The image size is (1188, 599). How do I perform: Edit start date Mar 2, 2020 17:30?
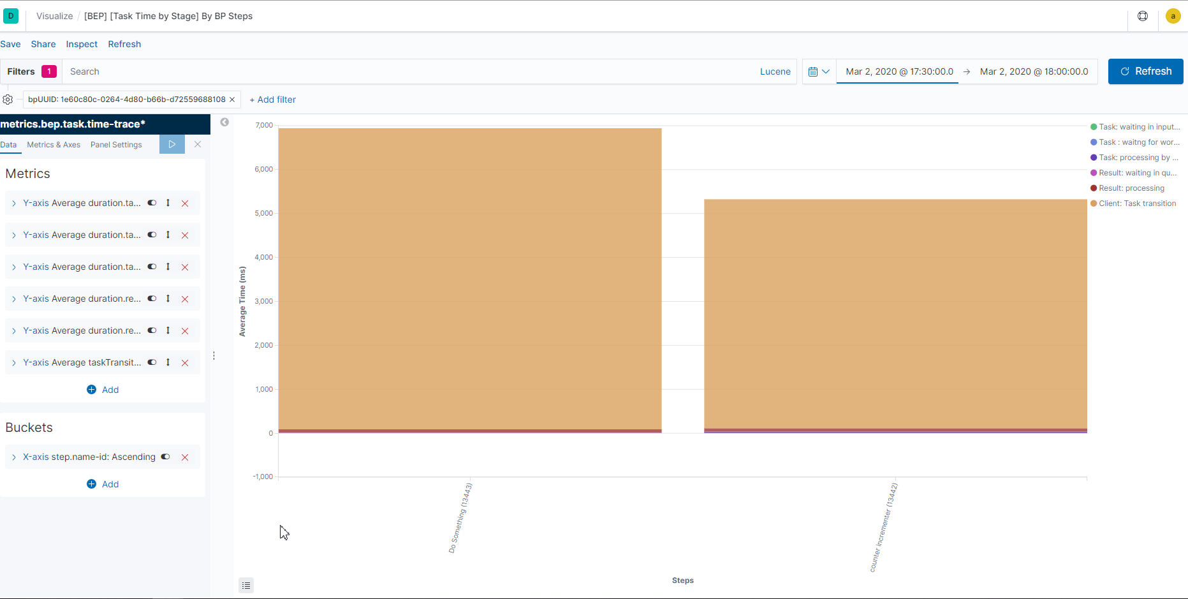tap(899, 71)
